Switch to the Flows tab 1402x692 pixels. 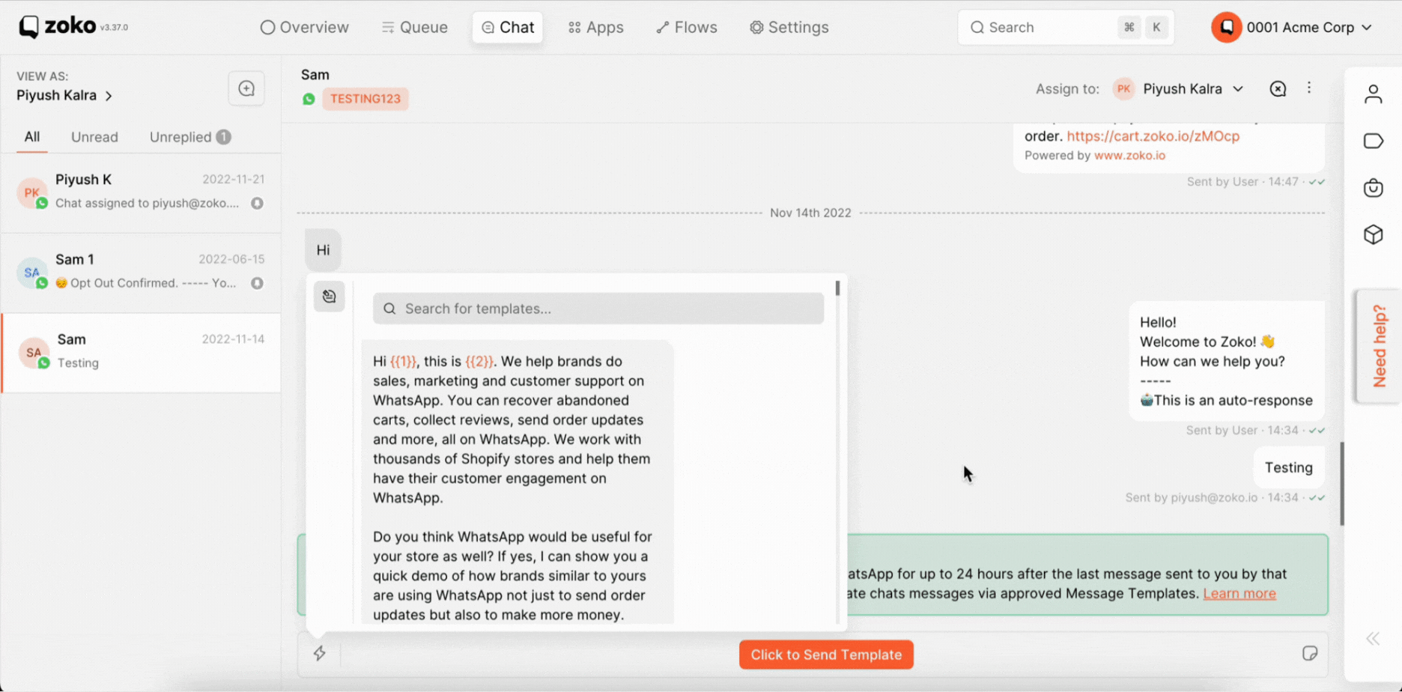[686, 28]
